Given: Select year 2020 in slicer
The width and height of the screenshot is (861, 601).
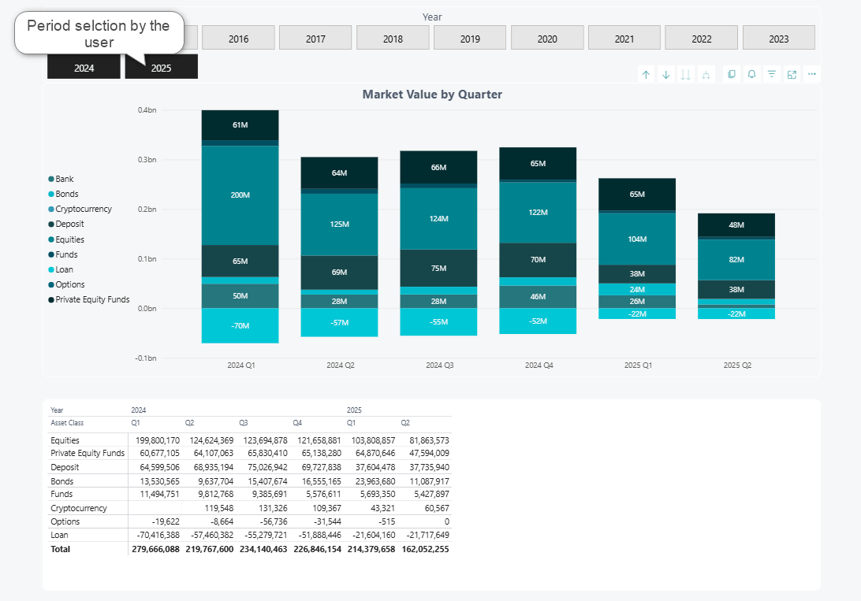Looking at the screenshot, I should [547, 39].
